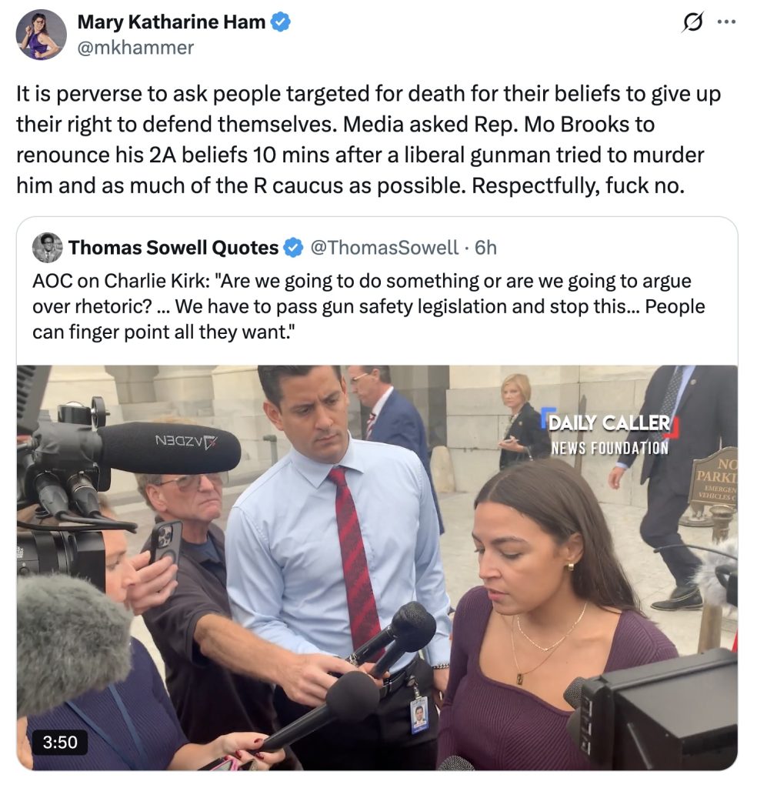Play the embedded AOC video
The height and width of the screenshot is (788, 757).
click(377, 567)
